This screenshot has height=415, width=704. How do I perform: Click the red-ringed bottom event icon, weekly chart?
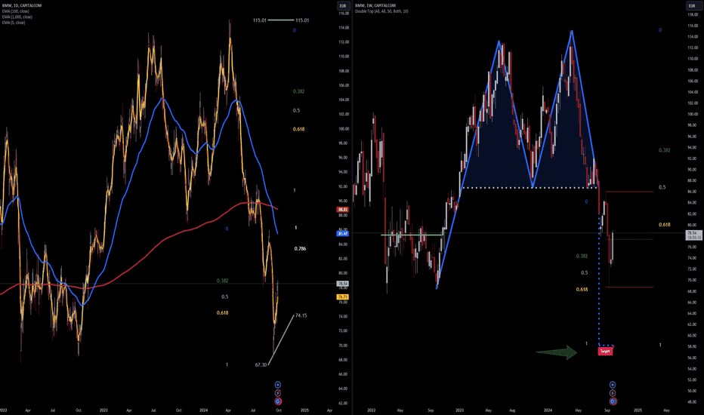tap(613, 401)
